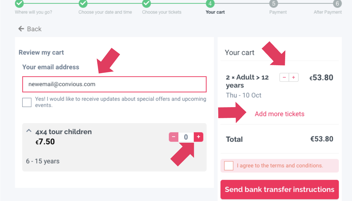Screen dimensions: 352x201
Task: Go to Choose your date and time step
Action: click(x=105, y=12)
